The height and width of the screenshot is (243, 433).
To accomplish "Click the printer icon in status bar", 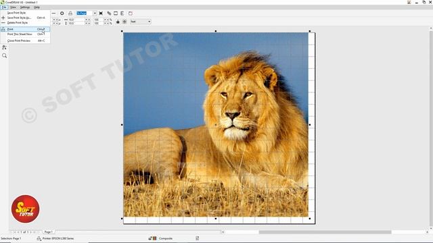I will pyautogui.click(x=39, y=238).
